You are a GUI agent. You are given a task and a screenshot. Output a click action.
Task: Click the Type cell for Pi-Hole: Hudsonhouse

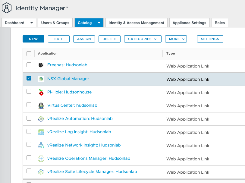coord(188,93)
